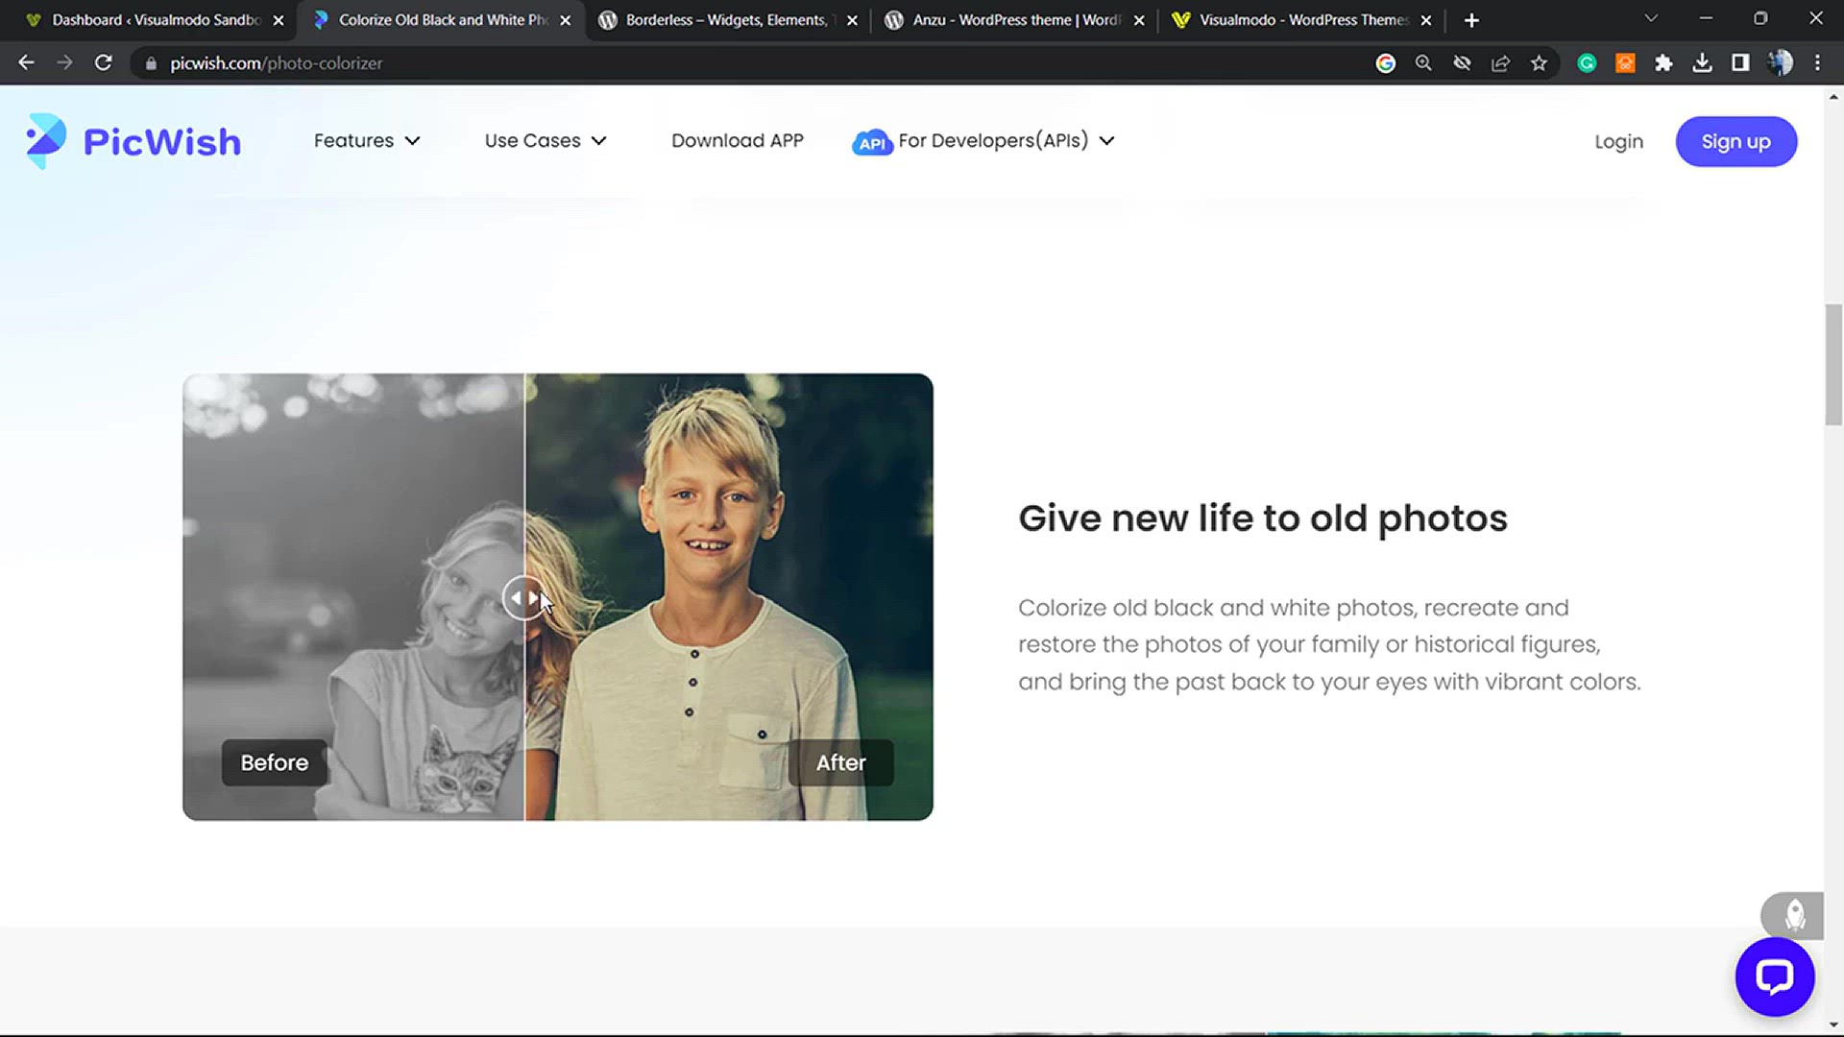Toggle the browser side panel
The height and width of the screenshot is (1037, 1844).
[x=1740, y=63]
